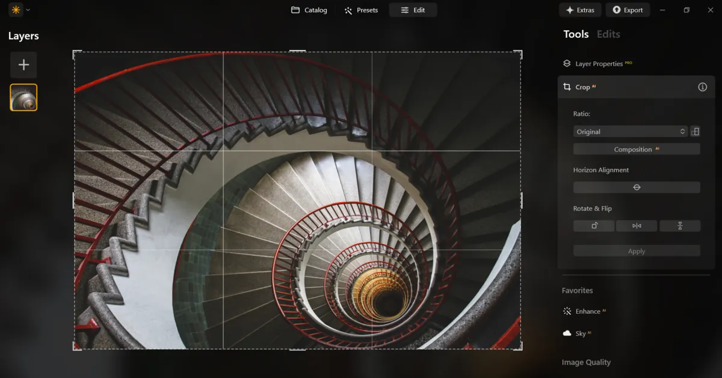Adjust the Horizon Alignment slider
Viewport: 722px width, 378px height.
point(637,187)
